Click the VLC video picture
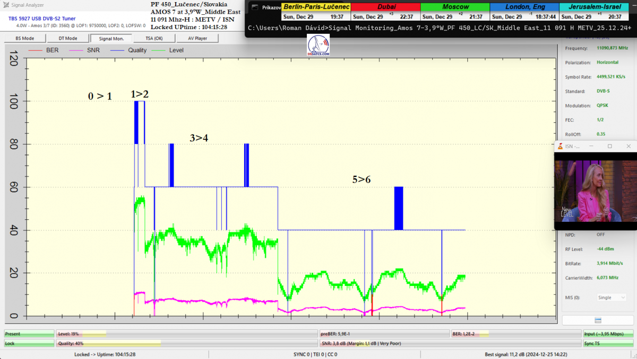This screenshot has height=359, width=637. point(595,191)
